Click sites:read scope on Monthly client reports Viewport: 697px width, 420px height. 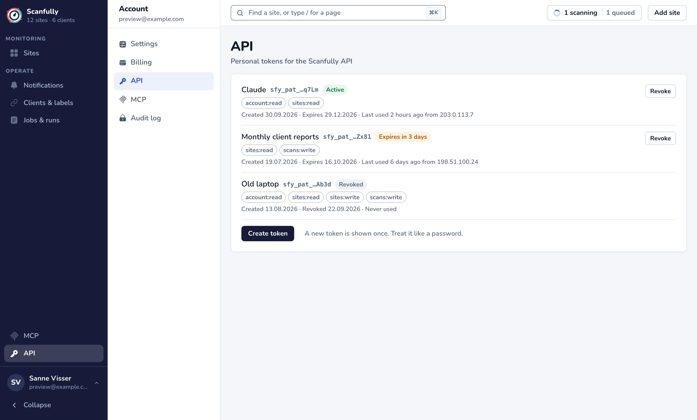[259, 150]
